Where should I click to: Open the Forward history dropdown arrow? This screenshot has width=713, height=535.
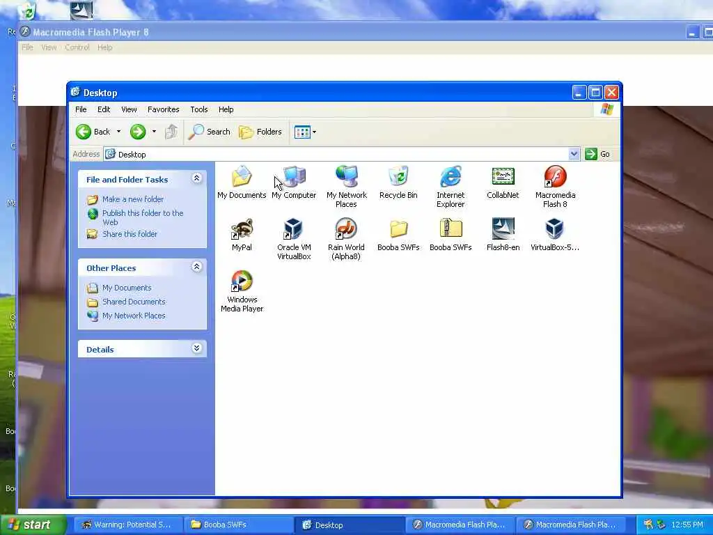tap(154, 132)
